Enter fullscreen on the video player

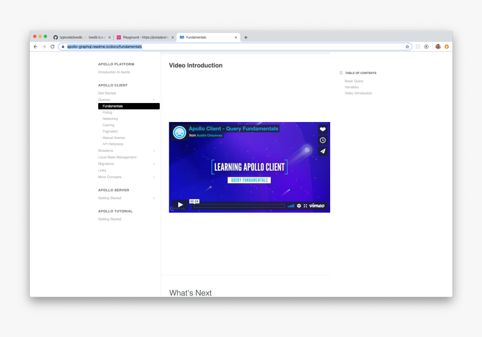[305, 205]
